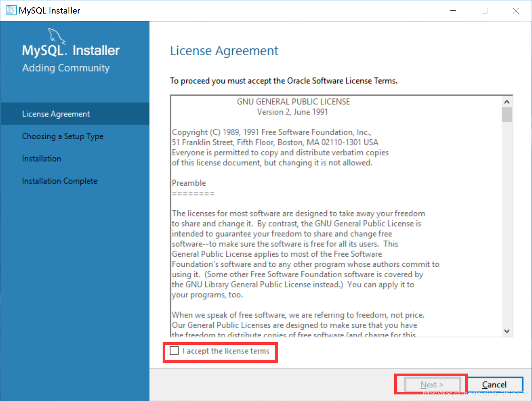The image size is (532, 401).
Task: Check the I accept the license terms box
Action: 174,351
